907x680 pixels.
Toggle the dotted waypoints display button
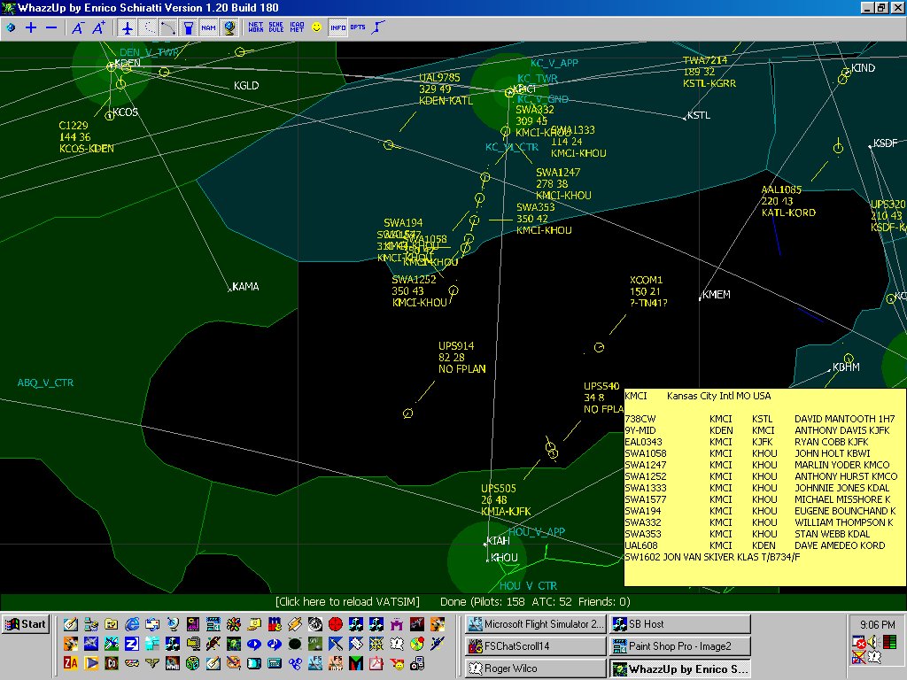(148, 27)
